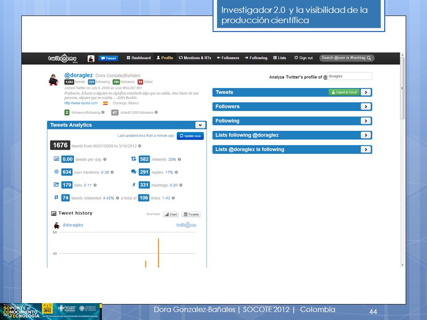This screenshot has width=427, height=320.
Task: Go to Followers in the navbar
Action: 228,58
